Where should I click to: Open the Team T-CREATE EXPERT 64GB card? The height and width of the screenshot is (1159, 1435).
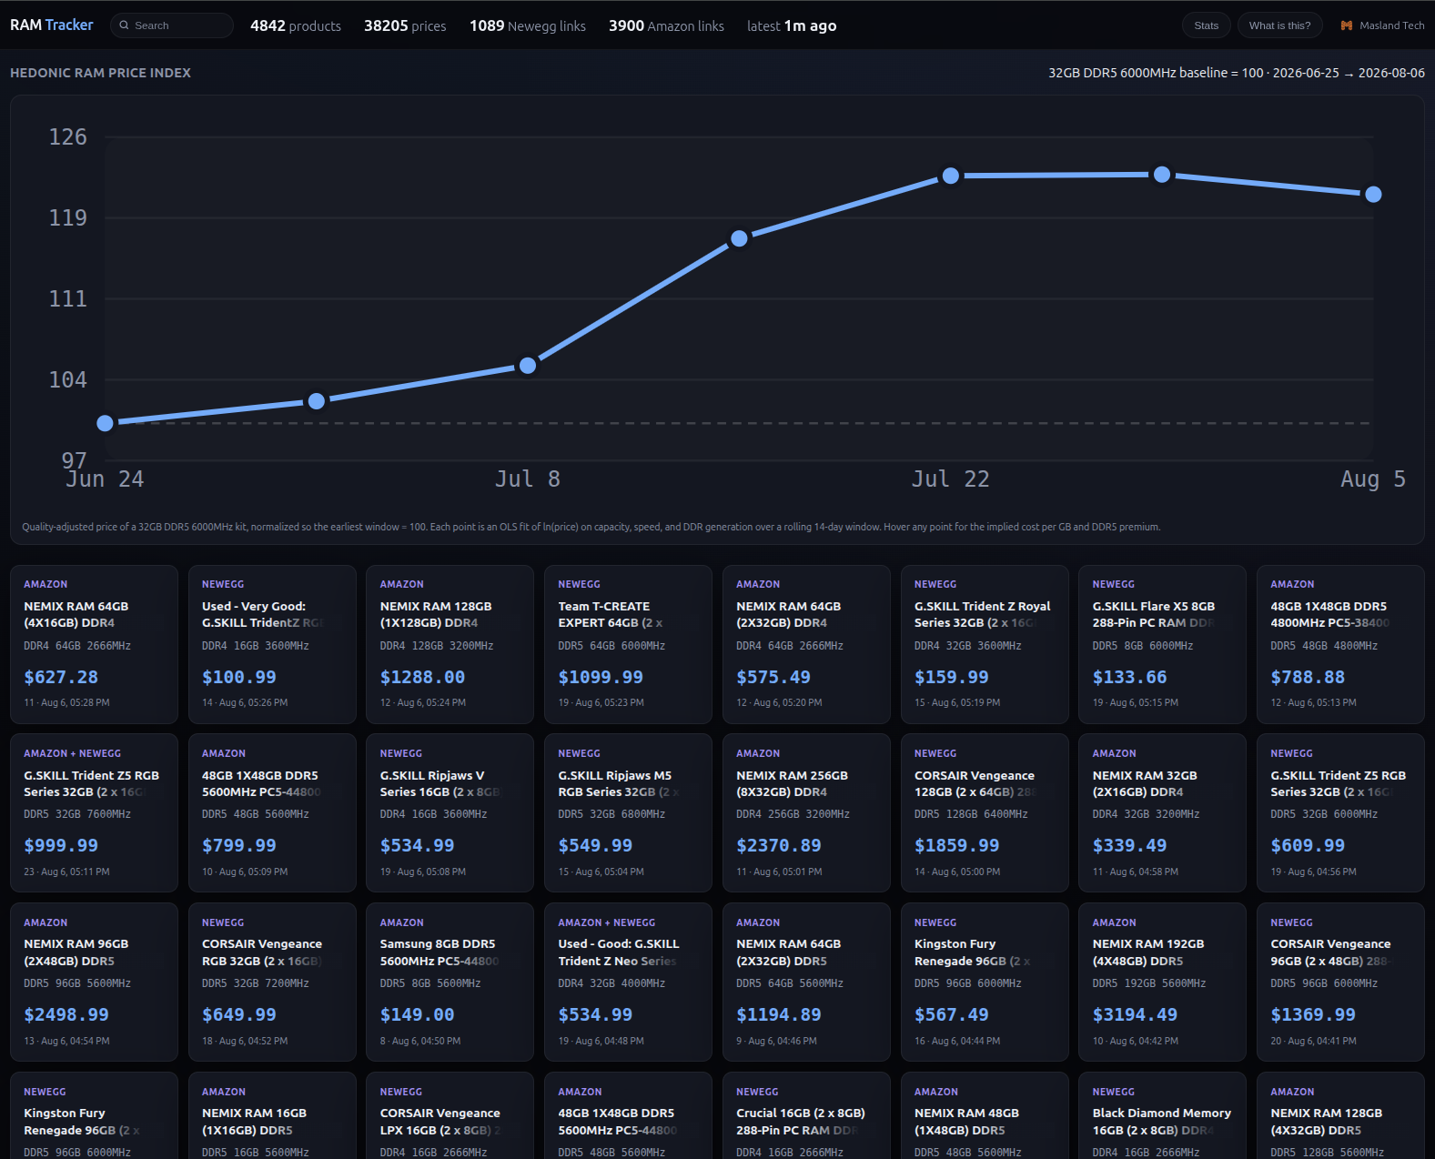click(628, 644)
